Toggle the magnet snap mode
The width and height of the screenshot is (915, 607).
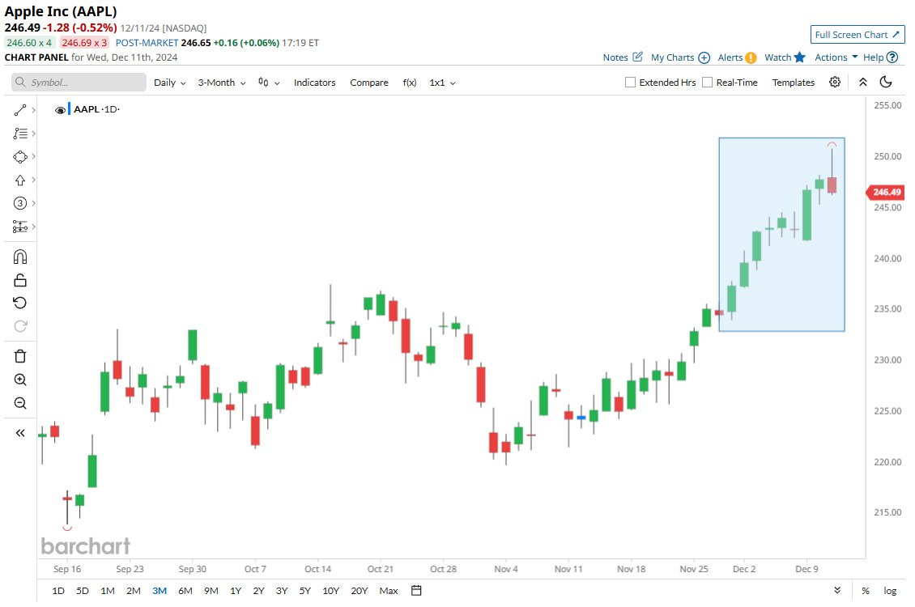tap(20, 257)
